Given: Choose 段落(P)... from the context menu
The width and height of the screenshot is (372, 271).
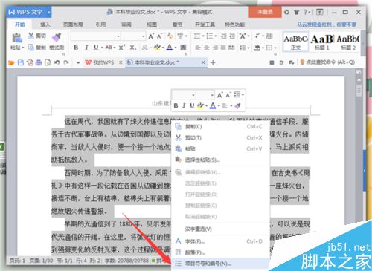Looking at the screenshot, I should click(220, 252).
